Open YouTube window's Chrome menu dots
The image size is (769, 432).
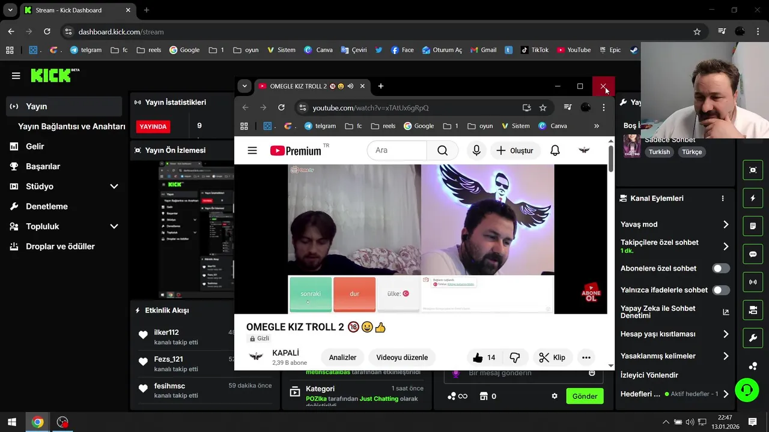coord(604,107)
